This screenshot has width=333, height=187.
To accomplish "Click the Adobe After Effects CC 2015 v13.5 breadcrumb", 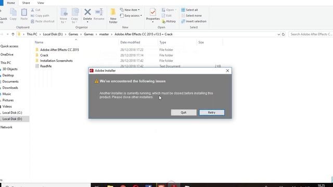I will pos(144,34).
